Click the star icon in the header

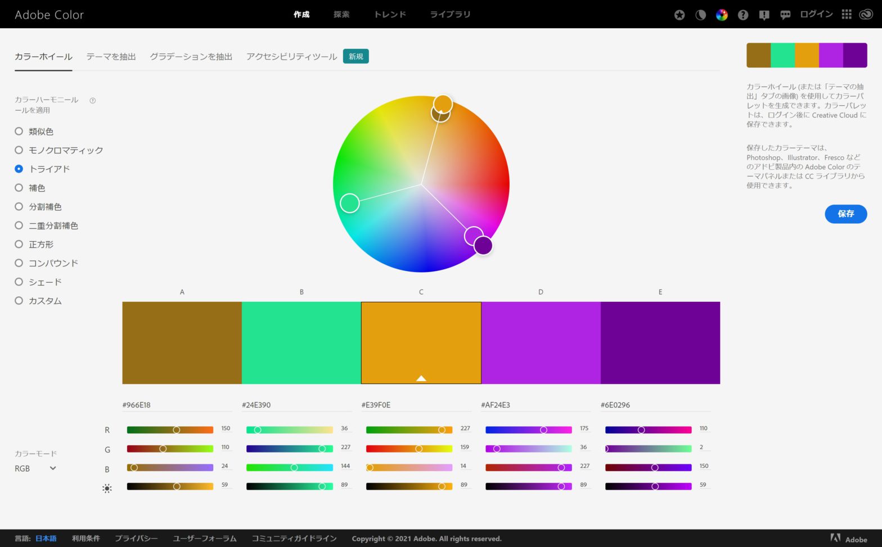pos(679,15)
